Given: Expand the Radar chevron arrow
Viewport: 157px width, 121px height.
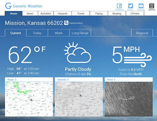Looking at the screenshot, I should (16, 80).
